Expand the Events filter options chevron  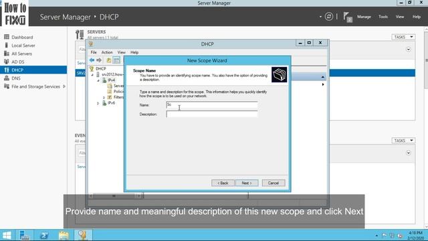point(409,153)
